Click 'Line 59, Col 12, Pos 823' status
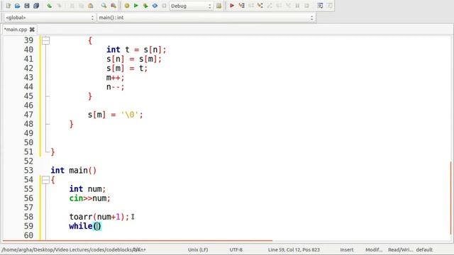Viewport: 454px width, 255px height. [294, 249]
